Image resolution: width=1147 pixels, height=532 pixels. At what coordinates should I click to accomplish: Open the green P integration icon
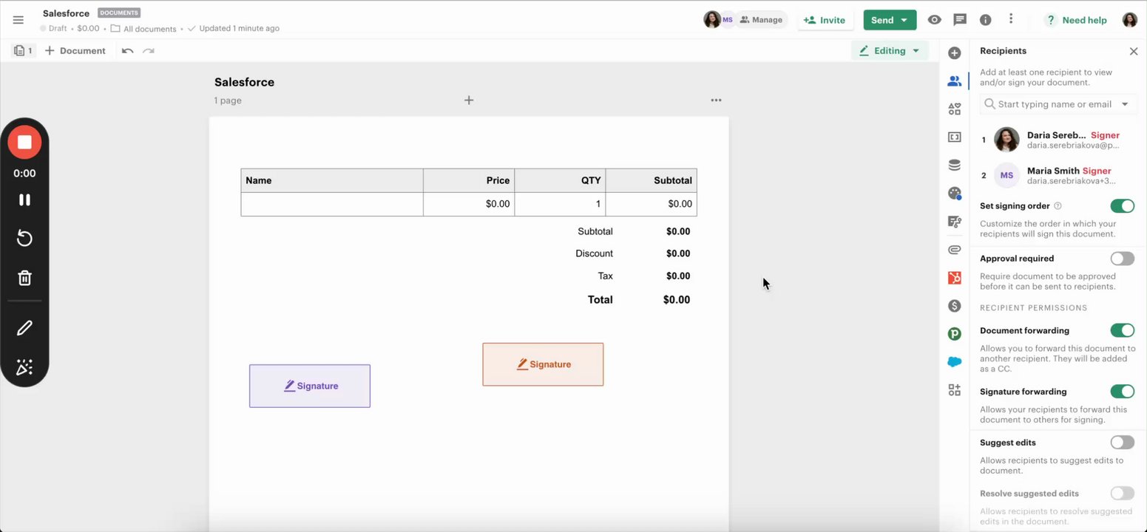955,334
